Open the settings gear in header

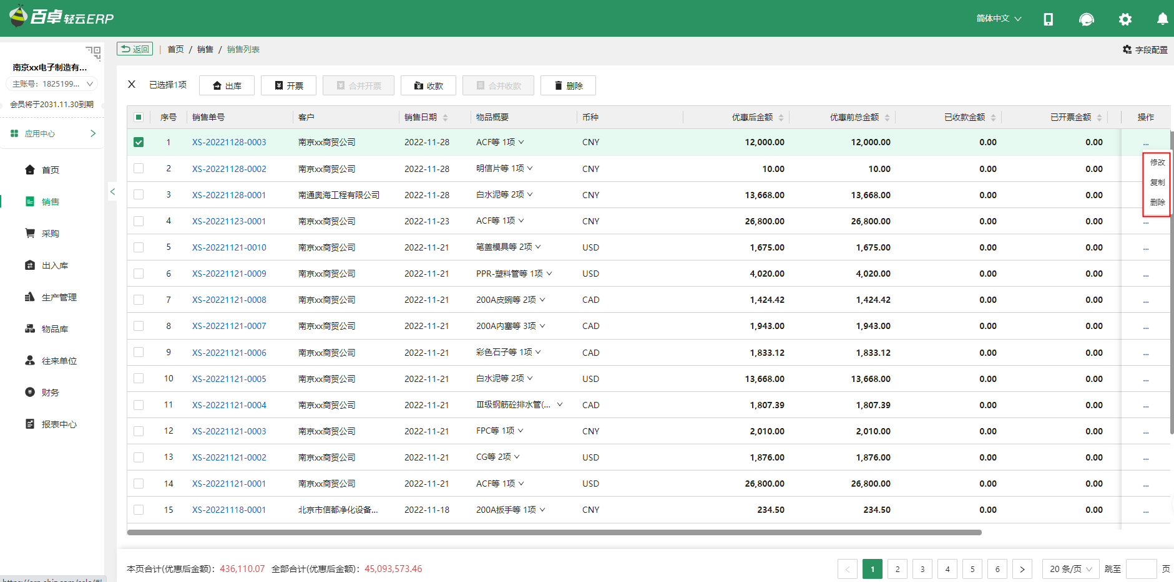point(1125,19)
